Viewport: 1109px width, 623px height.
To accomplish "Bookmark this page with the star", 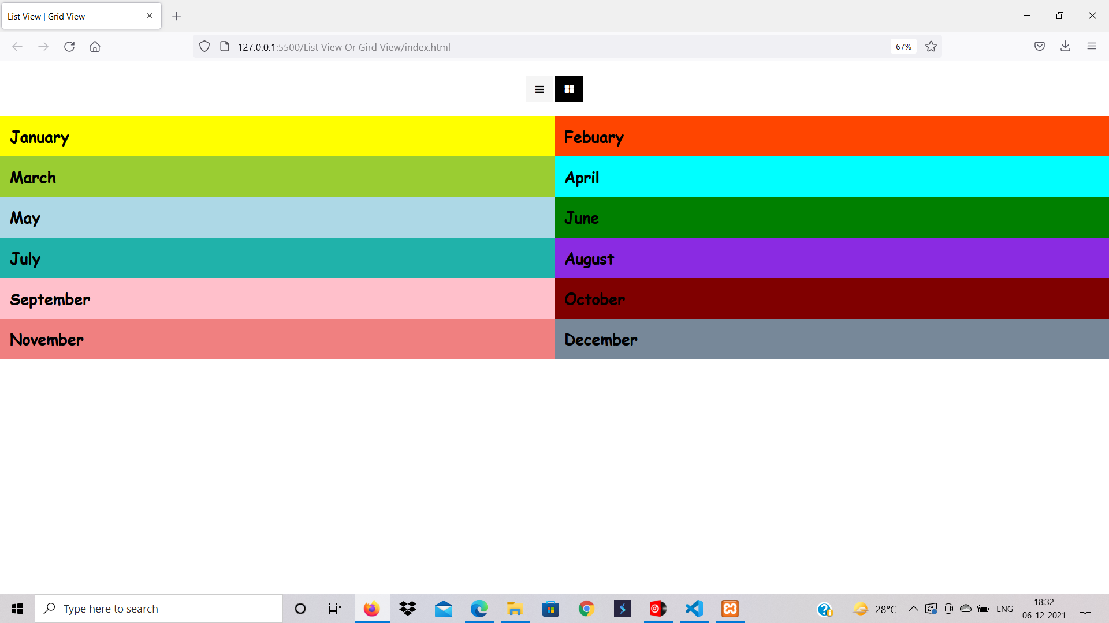I will pyautogui.click(x=931, y=46).
